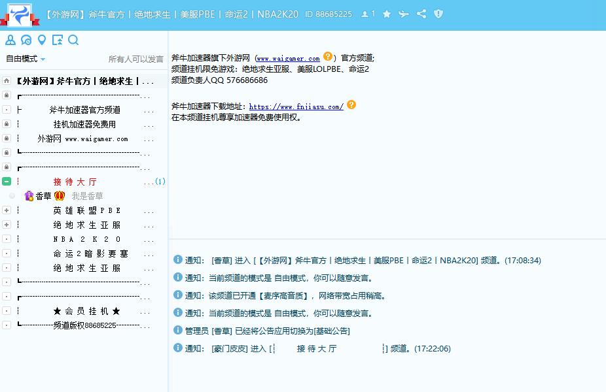Click help icon beside download address
The width and height of the screenshot is (606, 392).
click(x=351, y=105)
